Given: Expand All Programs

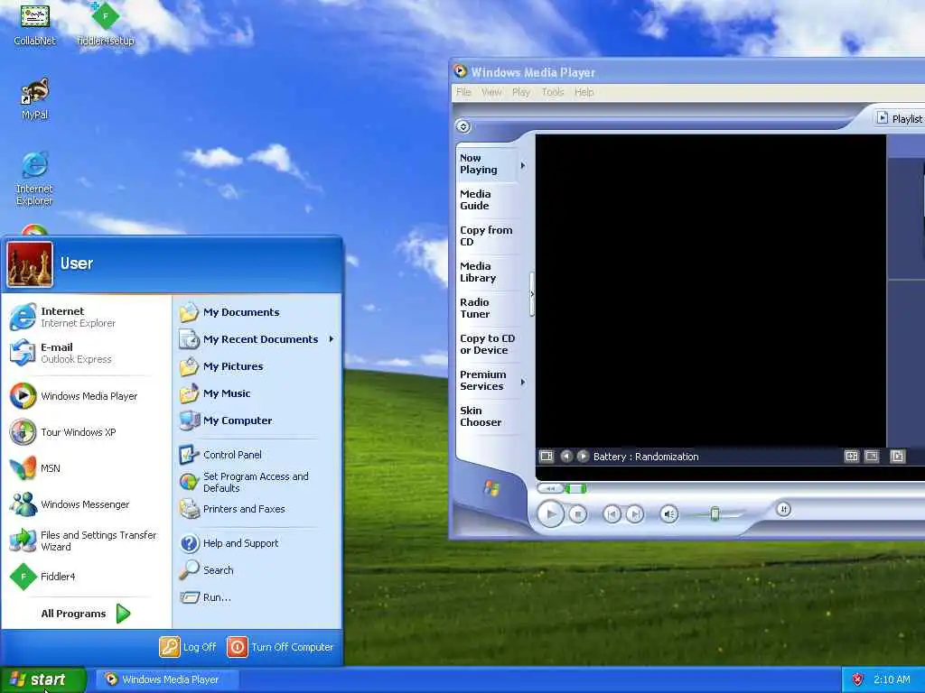Looking at the screenshot, I should tap(86, 614).
